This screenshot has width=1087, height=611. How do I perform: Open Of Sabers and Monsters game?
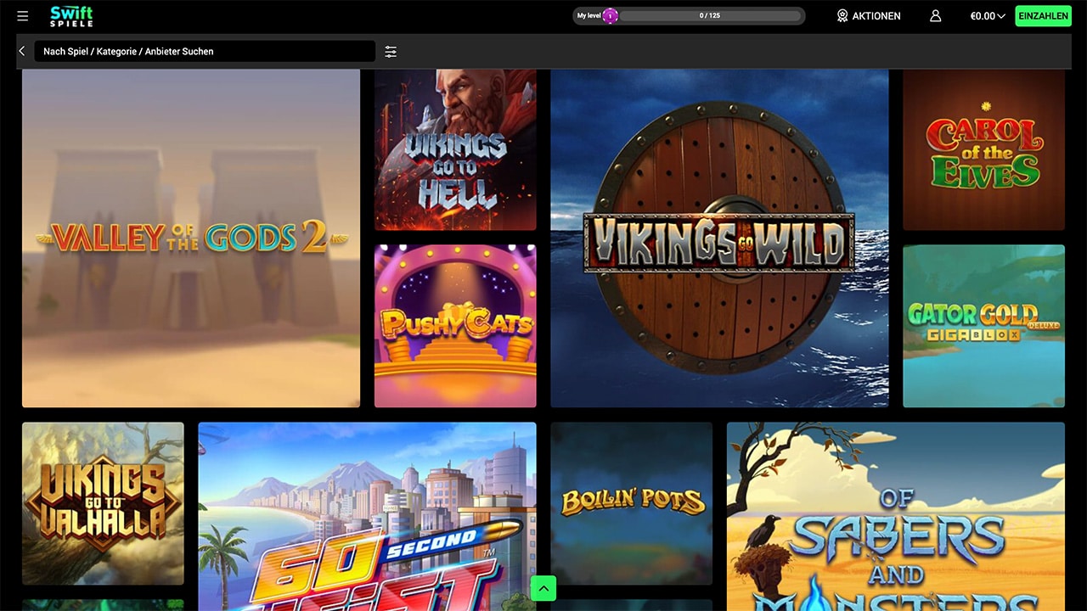click(895, 517)
